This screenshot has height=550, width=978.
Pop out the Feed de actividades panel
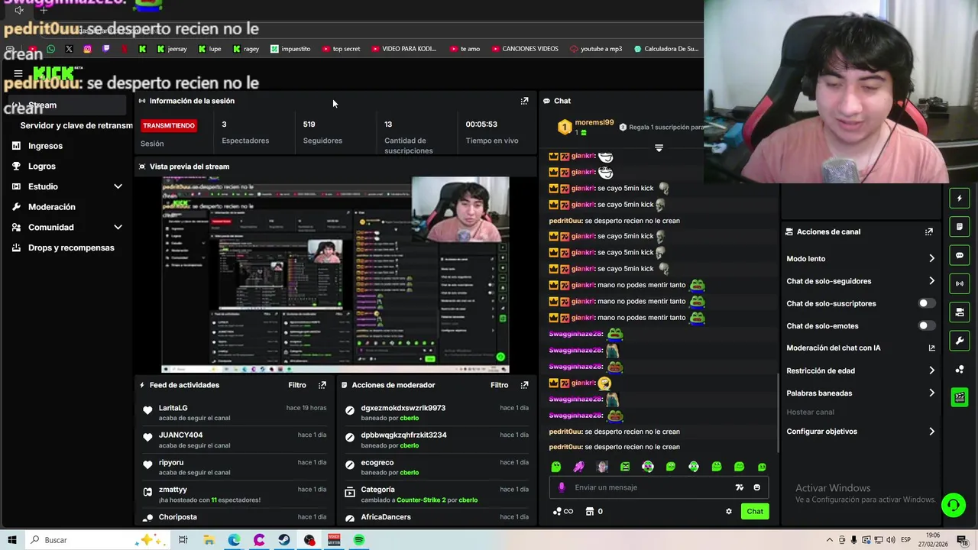[322, 385]
